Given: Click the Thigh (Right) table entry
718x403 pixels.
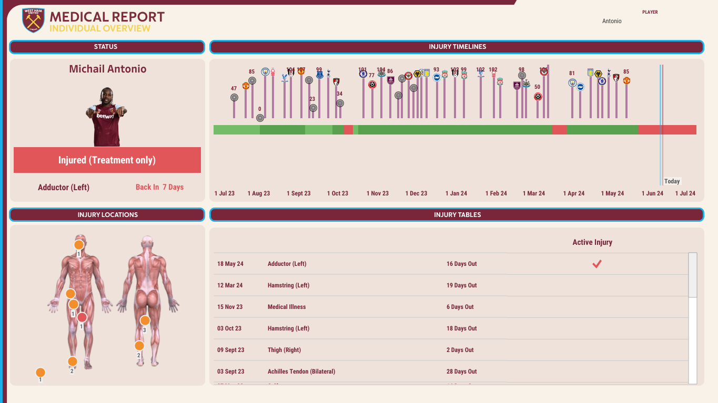Looking at the screenshot, I should 284,350.
